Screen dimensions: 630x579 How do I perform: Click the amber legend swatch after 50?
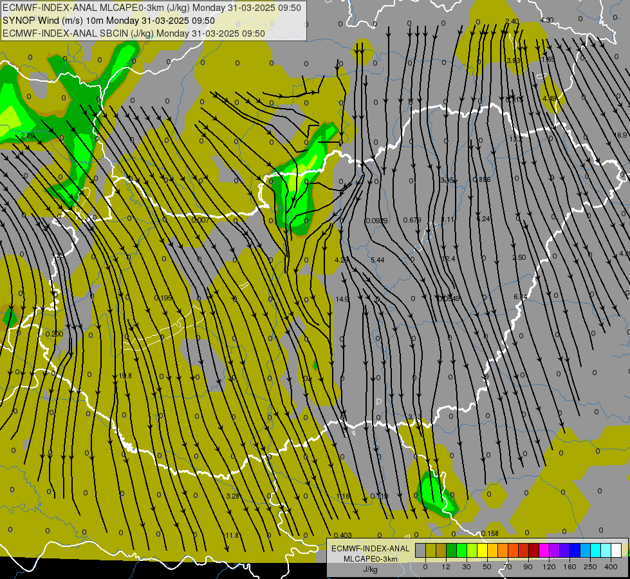pos(492,550)
